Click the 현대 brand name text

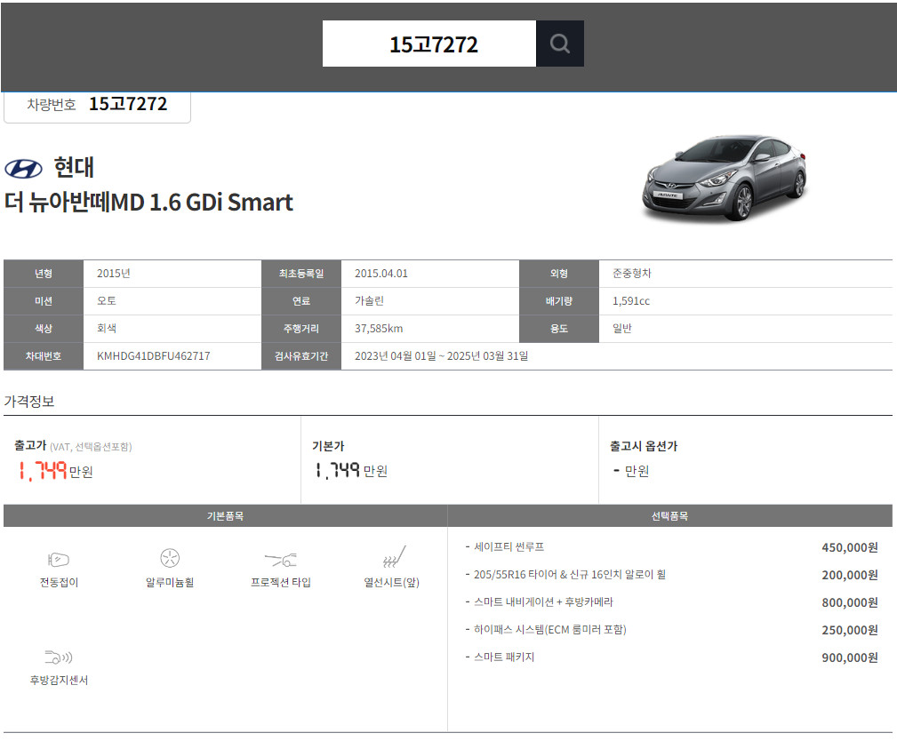coord(74,168)
